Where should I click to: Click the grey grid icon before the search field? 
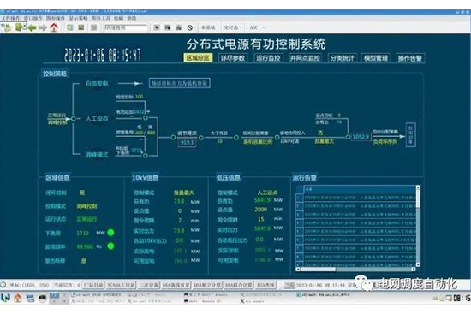coord(93,27)
